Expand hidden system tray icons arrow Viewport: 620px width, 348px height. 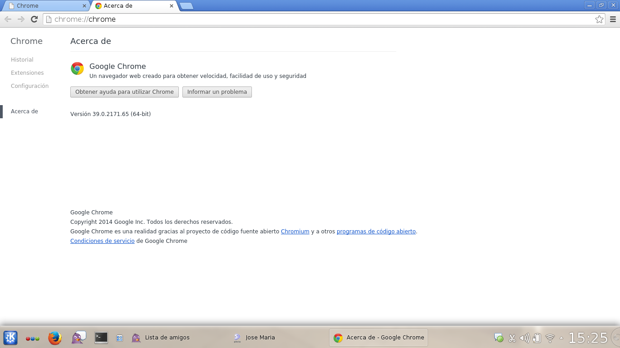tap(561, 338)
